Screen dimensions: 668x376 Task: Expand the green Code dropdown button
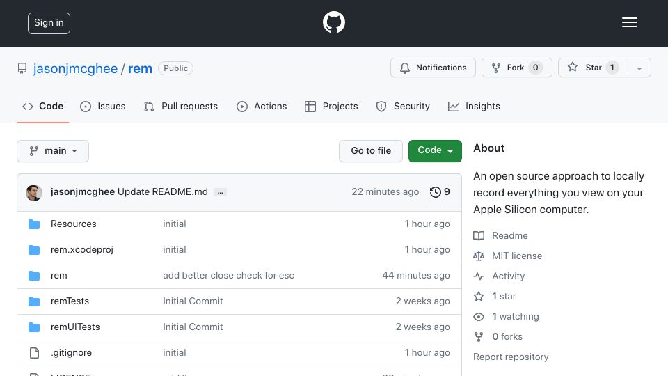[x=435, y=151]
